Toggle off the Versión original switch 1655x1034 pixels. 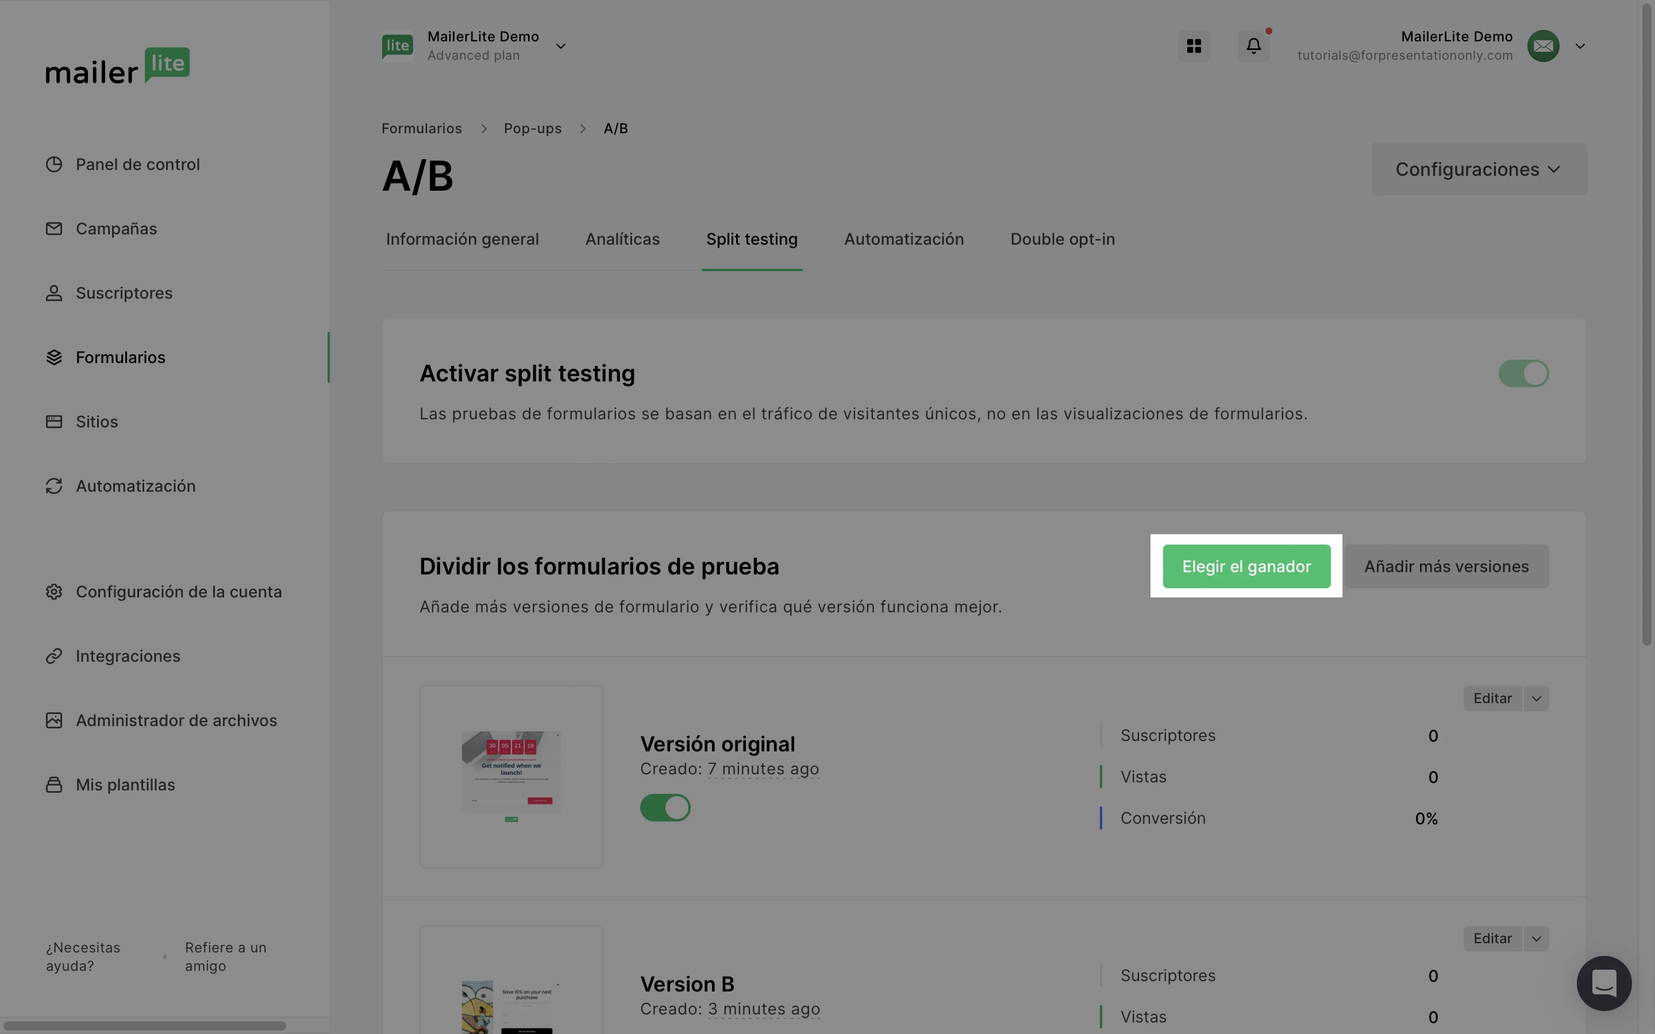[x=665, y=808]
